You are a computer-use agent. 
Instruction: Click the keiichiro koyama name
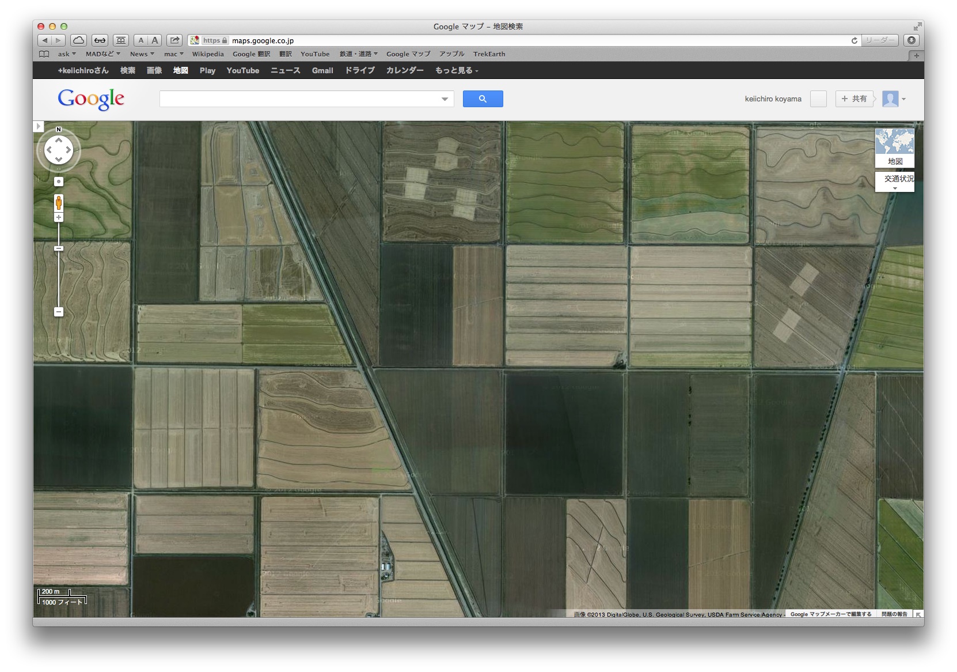(773, 99)
